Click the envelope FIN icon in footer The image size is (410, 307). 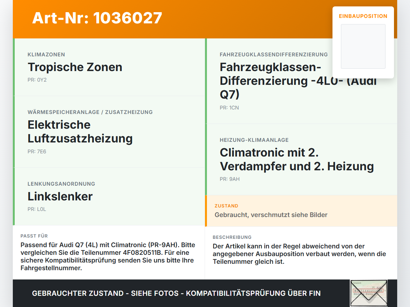click(x=369, y=293)
